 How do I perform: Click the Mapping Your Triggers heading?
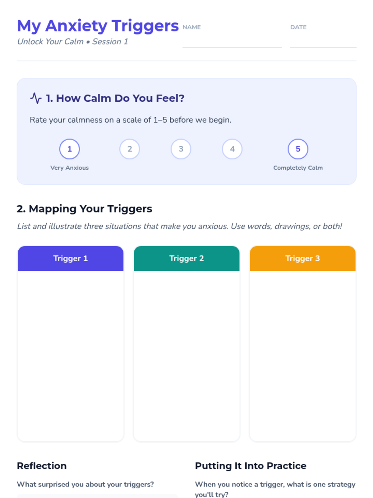coord(85,209)
